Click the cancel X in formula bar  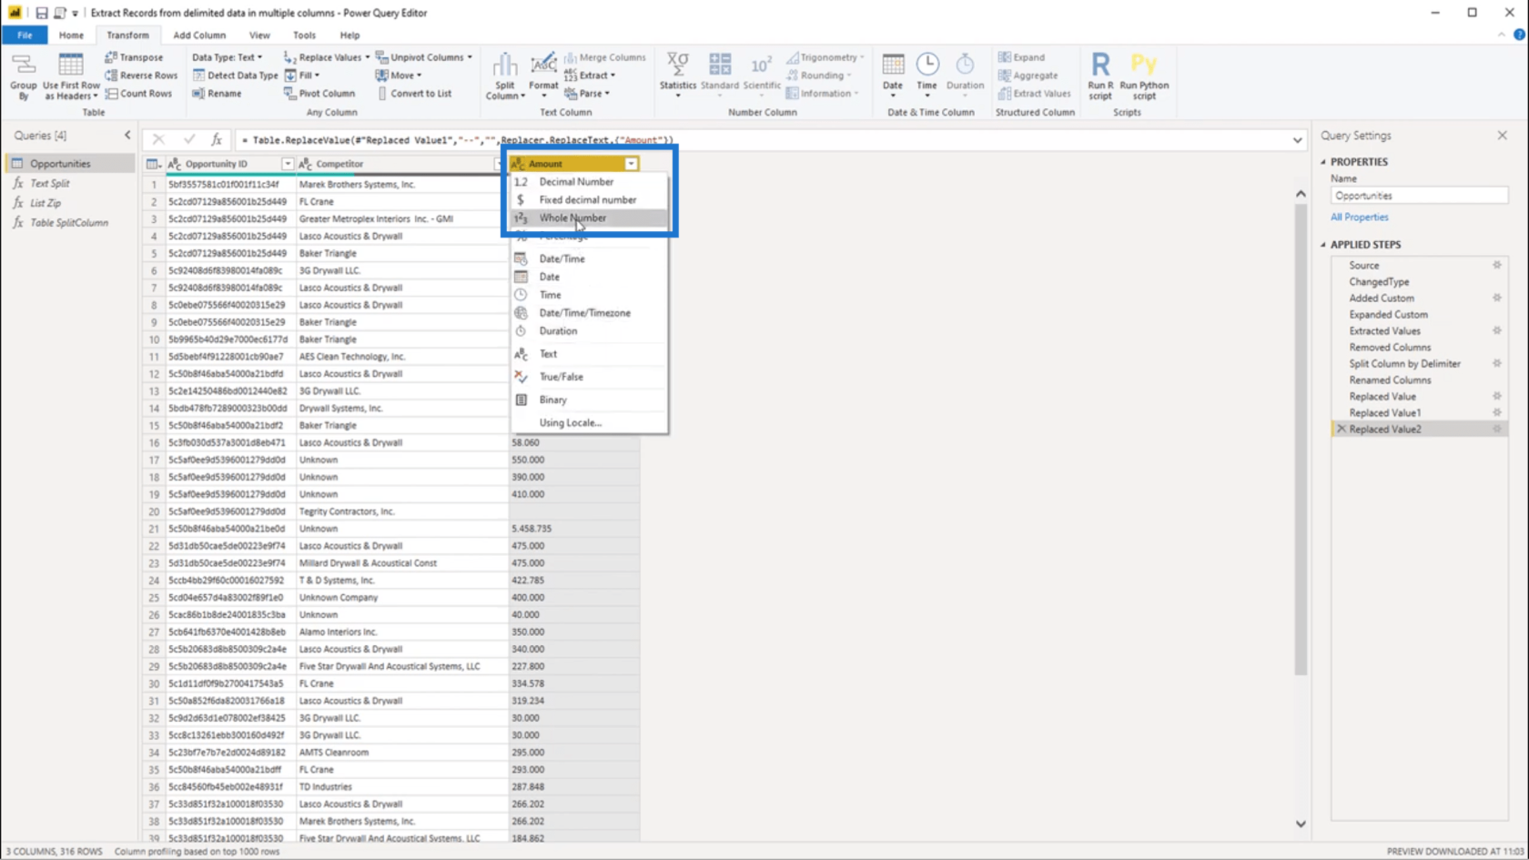pyautogui.click(x=158, y=139)
